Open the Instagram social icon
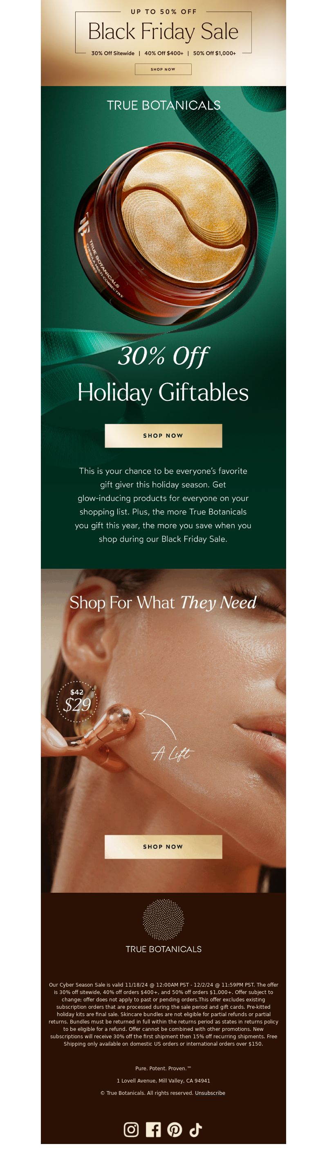Viewport: 327px width, 1160px height. [131, 1129]
